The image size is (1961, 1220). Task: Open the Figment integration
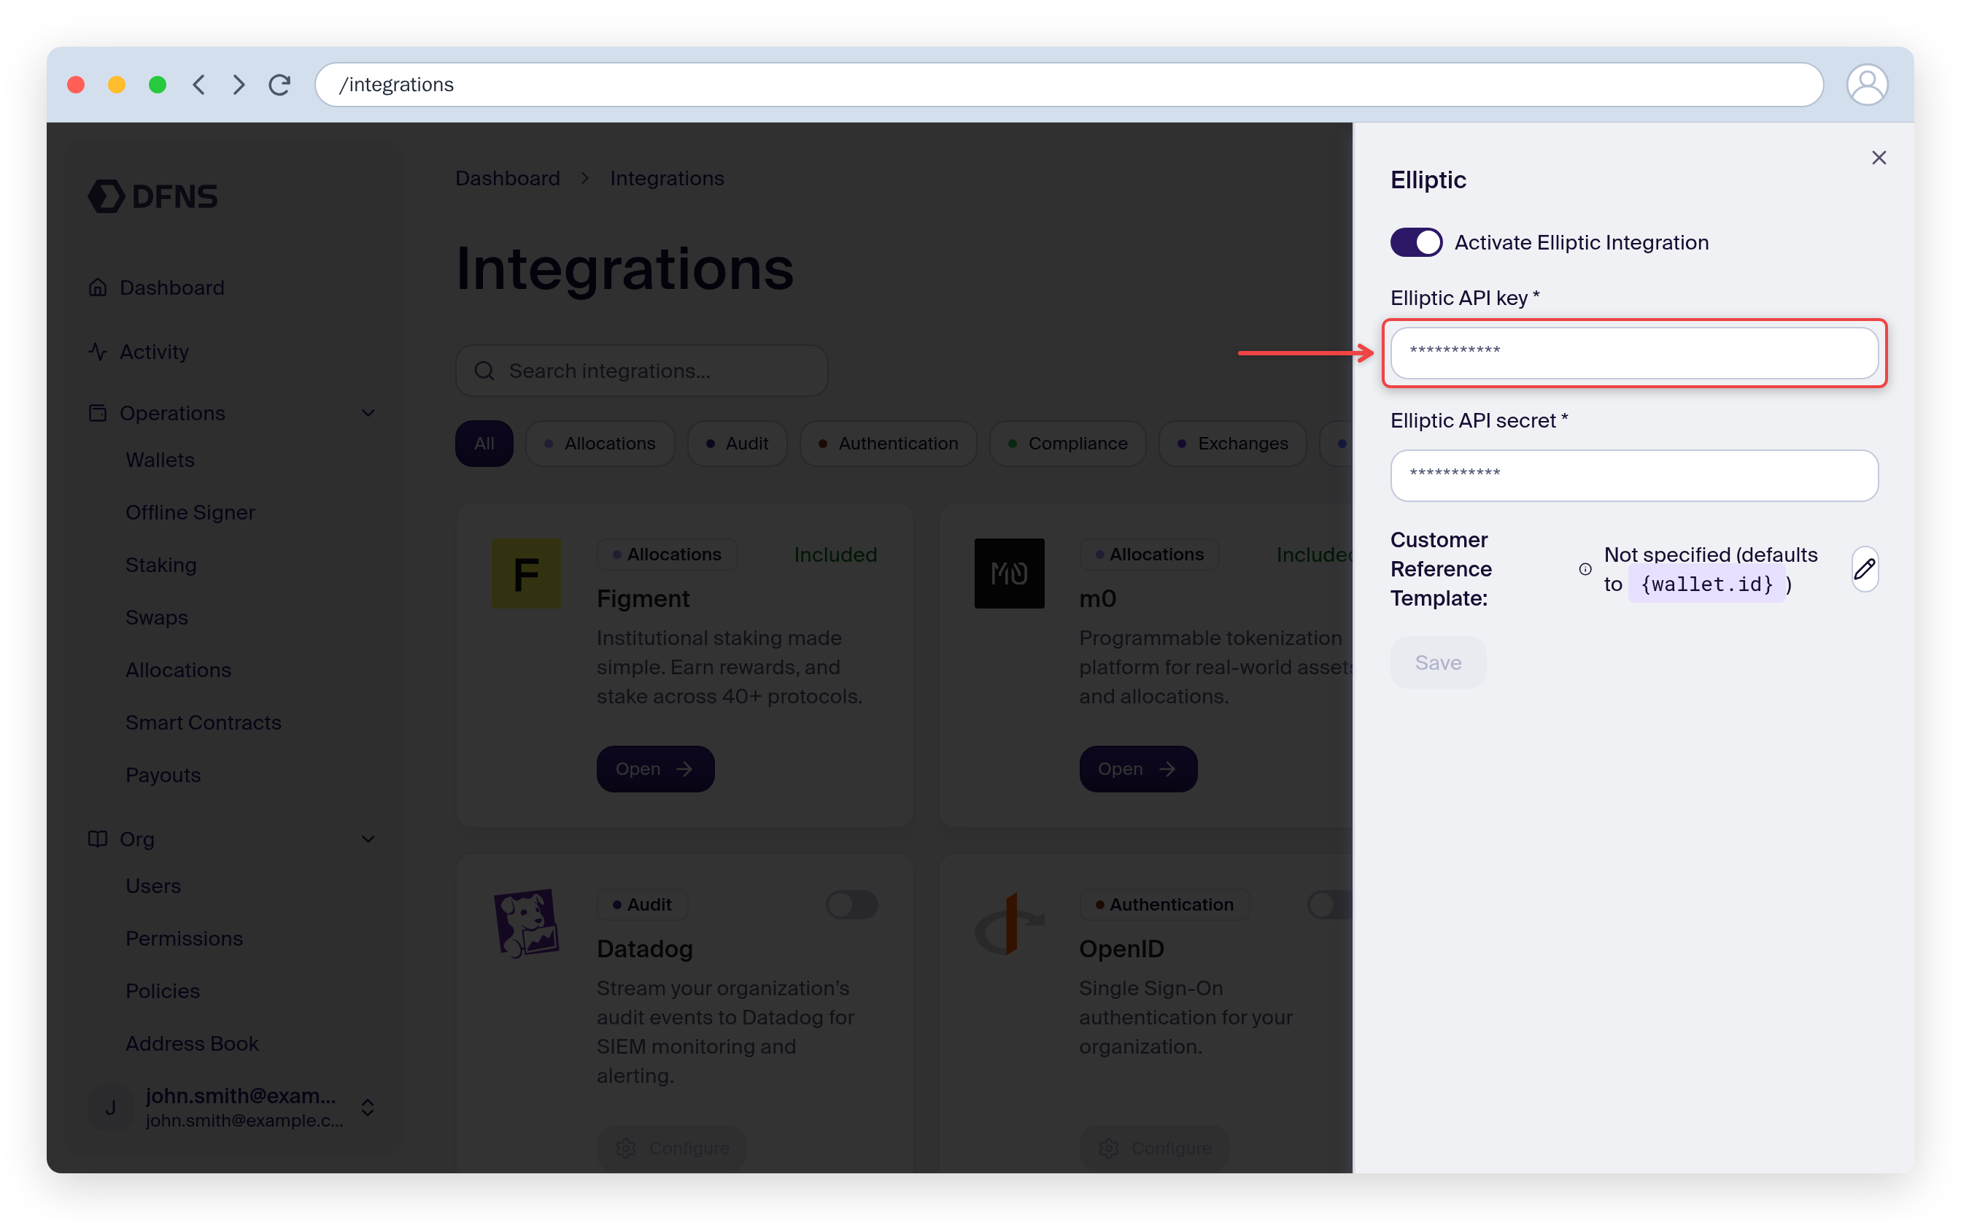(x=655, y=769)
